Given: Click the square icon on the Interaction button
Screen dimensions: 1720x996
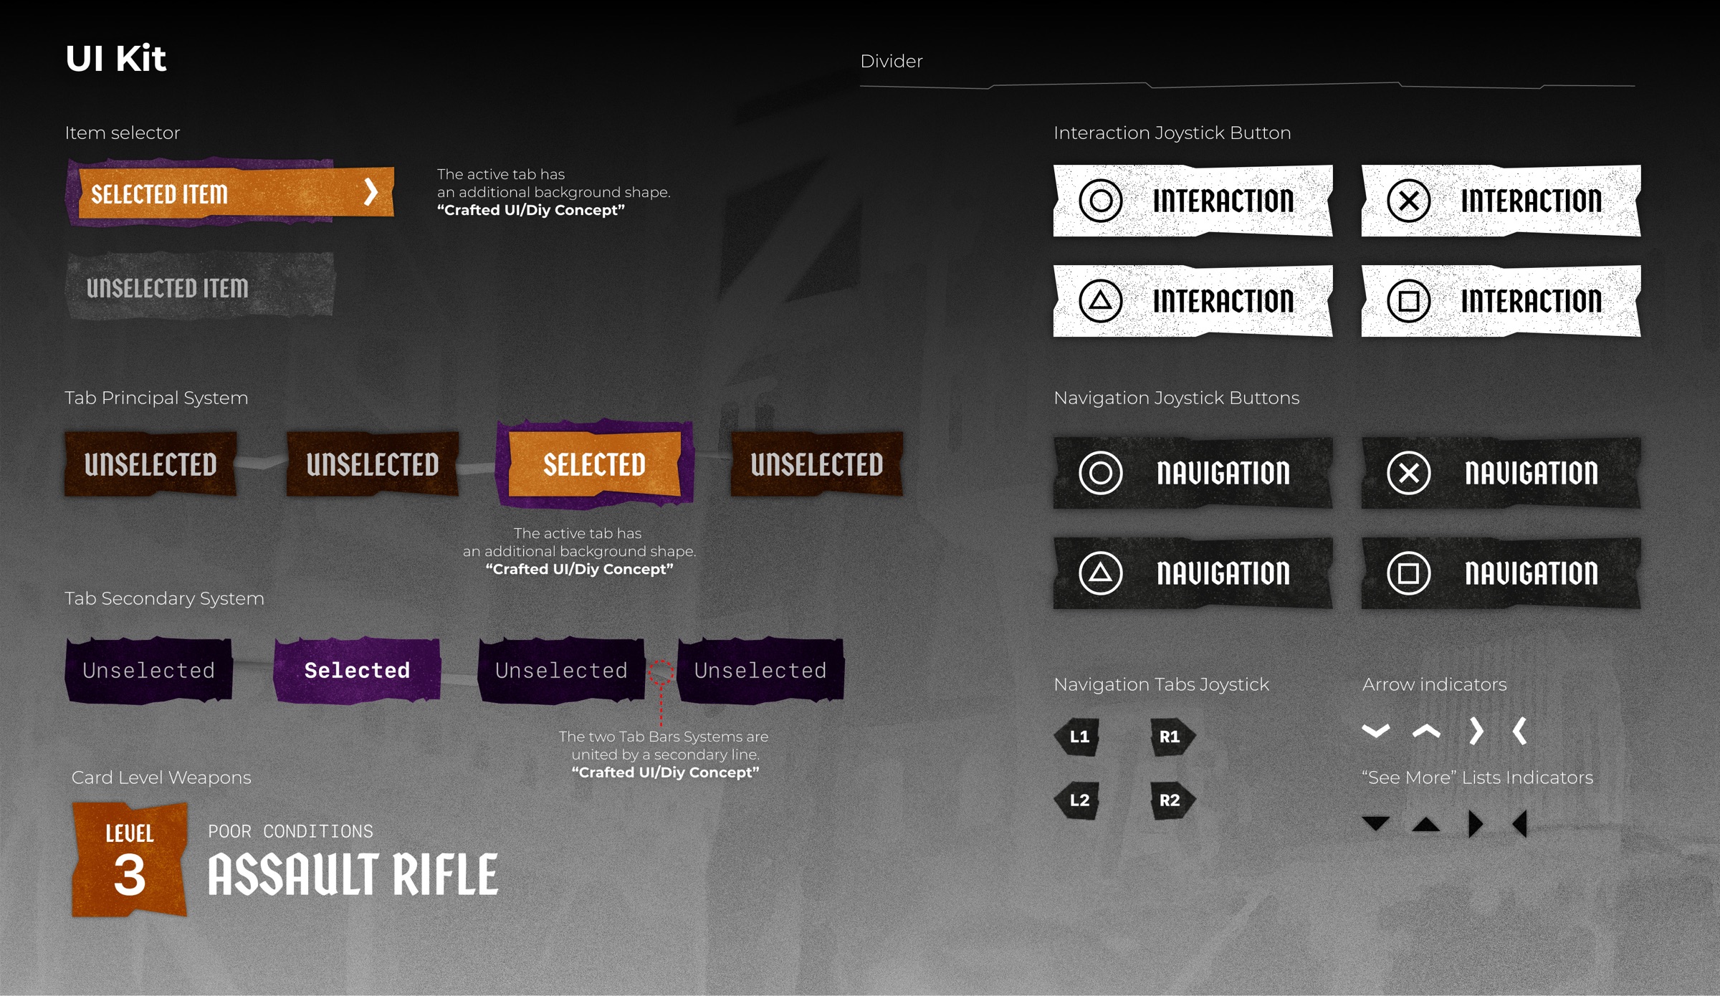Looking at the screenshot, I should [1408, 301].
